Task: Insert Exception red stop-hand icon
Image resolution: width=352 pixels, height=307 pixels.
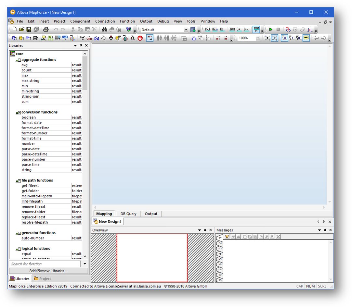Action: [x=140, y=38]
